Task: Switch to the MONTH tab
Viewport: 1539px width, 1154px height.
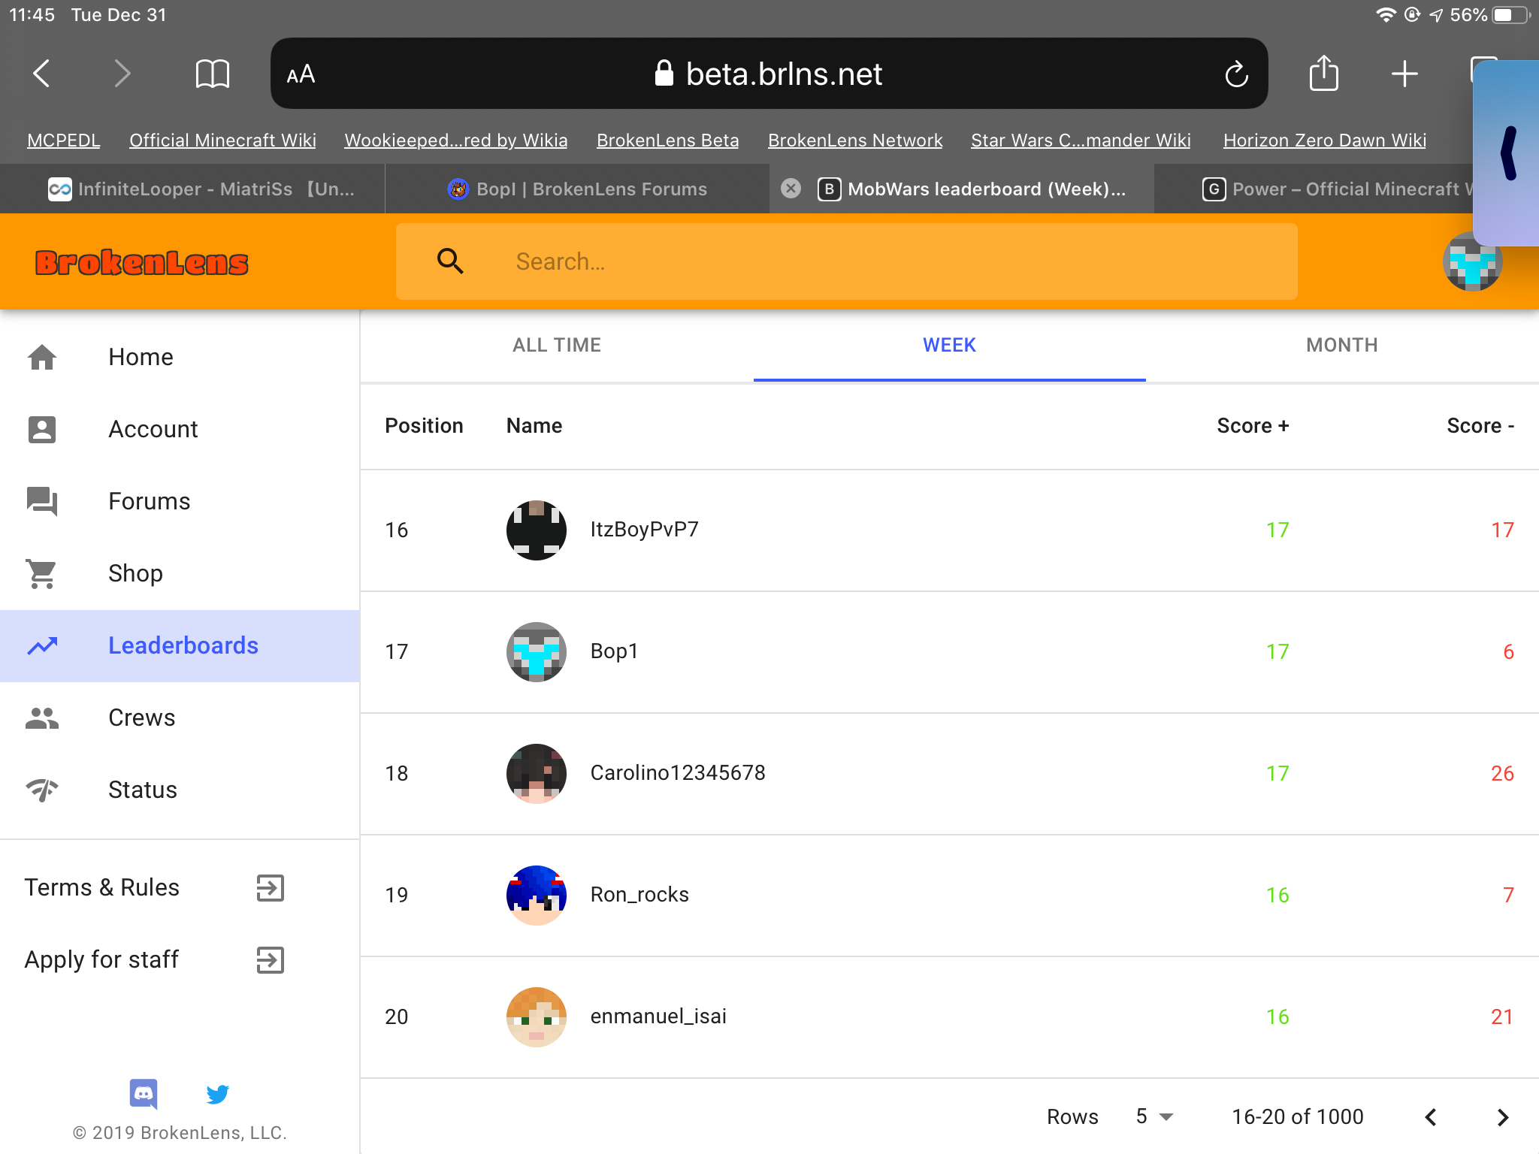Action: point(1342,345)
